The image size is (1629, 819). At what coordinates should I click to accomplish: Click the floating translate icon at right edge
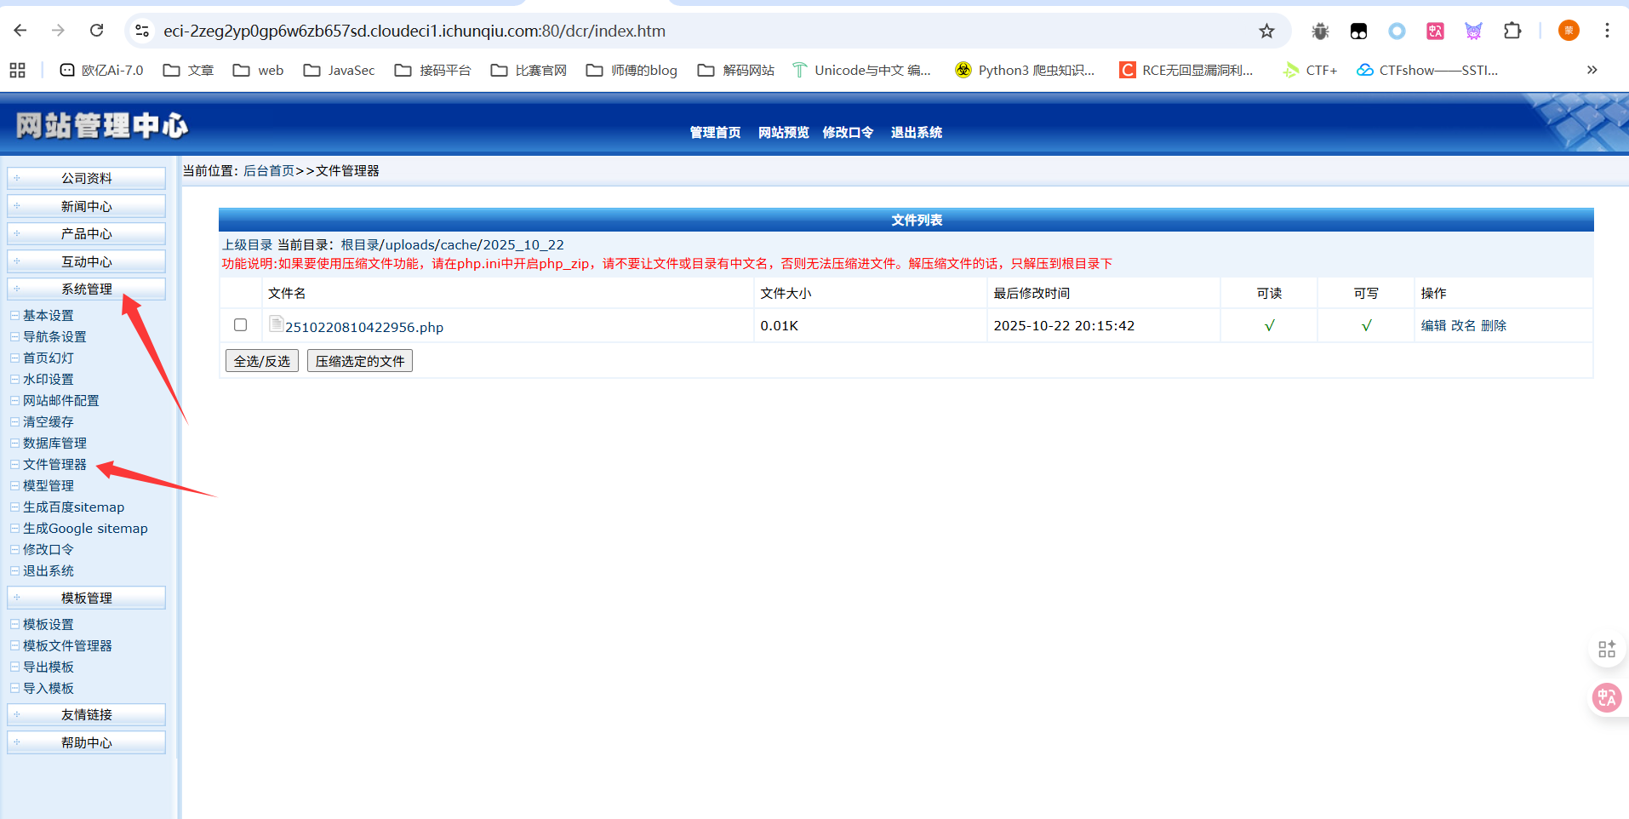pyautogui.click(x=1606, y=698)
